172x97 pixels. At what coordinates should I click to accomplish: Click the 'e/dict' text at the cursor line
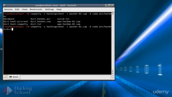[x=8, y=29]
